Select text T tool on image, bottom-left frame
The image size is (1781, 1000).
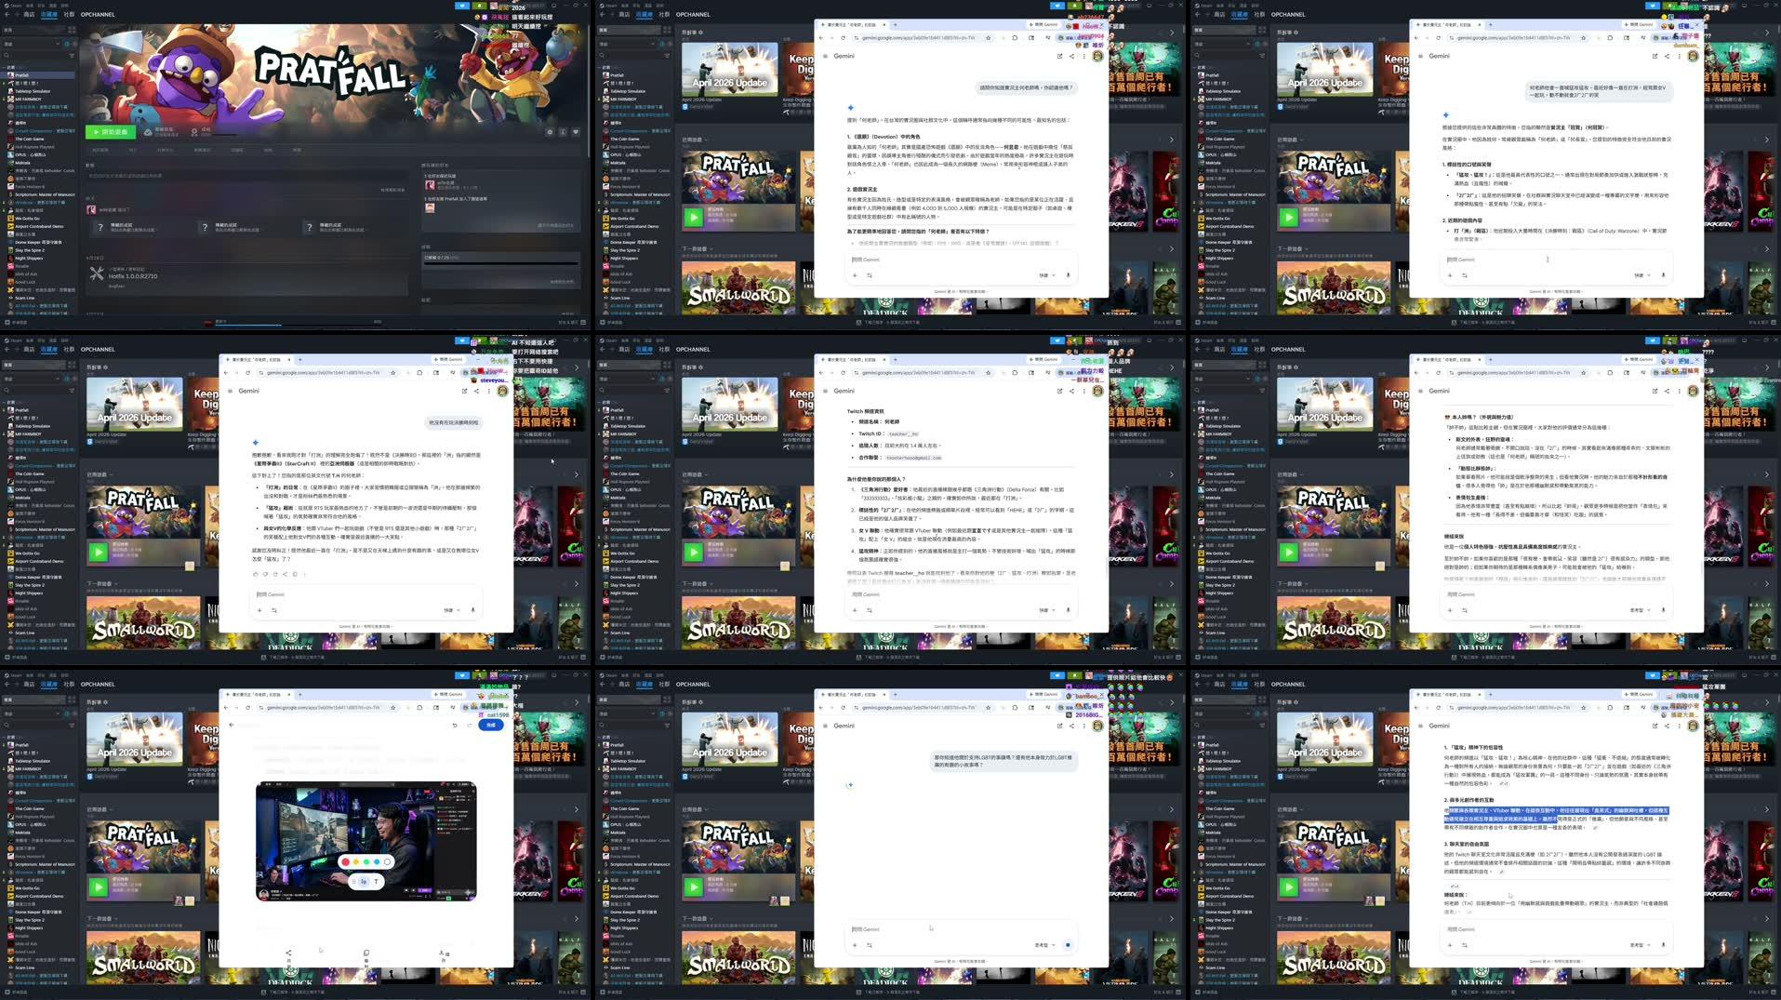377,881
